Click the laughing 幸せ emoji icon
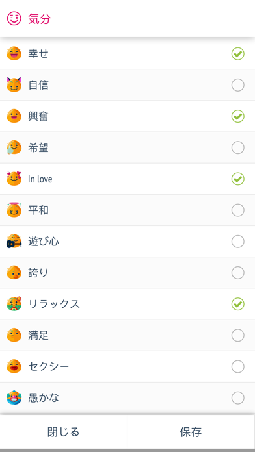Screen dimensions: 255x452 tap(14, 54)
